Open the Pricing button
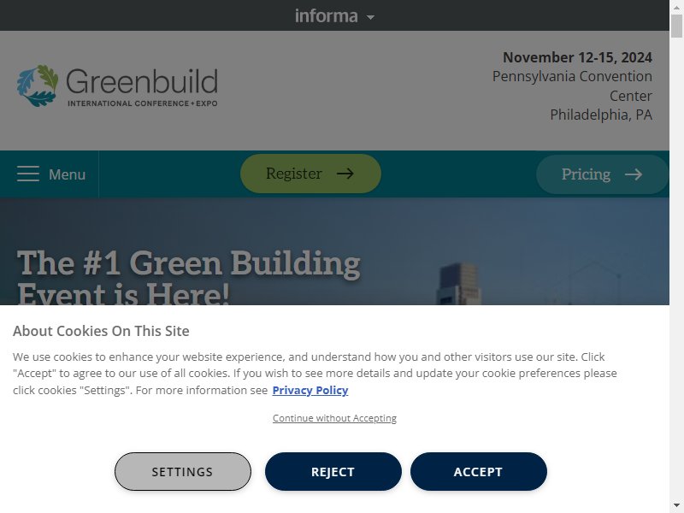Viewport: 684px width, 513px height. coord(602,174)
